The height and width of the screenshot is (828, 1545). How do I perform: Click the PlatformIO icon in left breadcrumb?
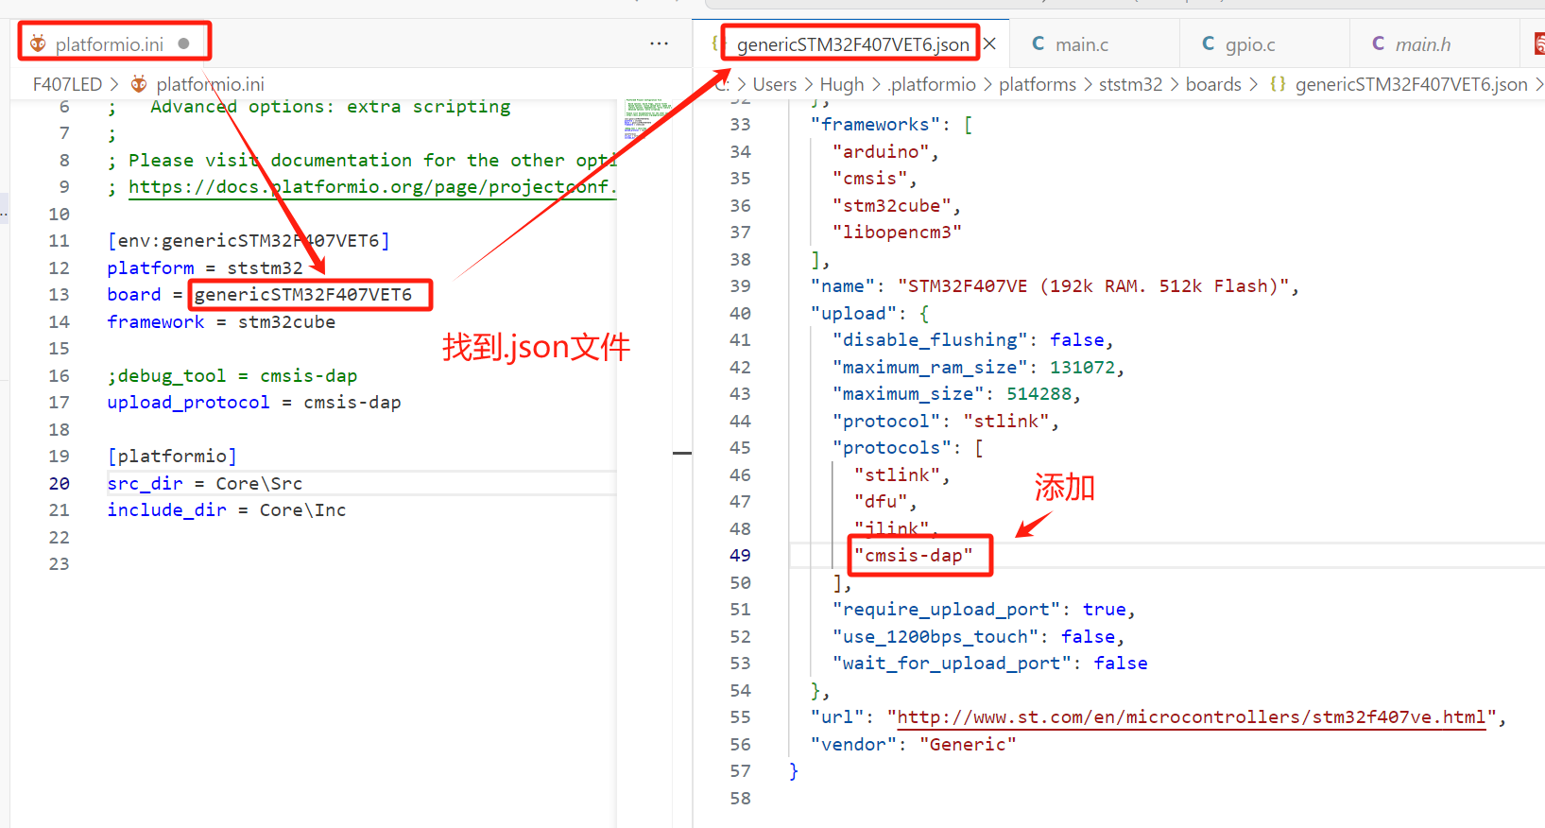139,84
